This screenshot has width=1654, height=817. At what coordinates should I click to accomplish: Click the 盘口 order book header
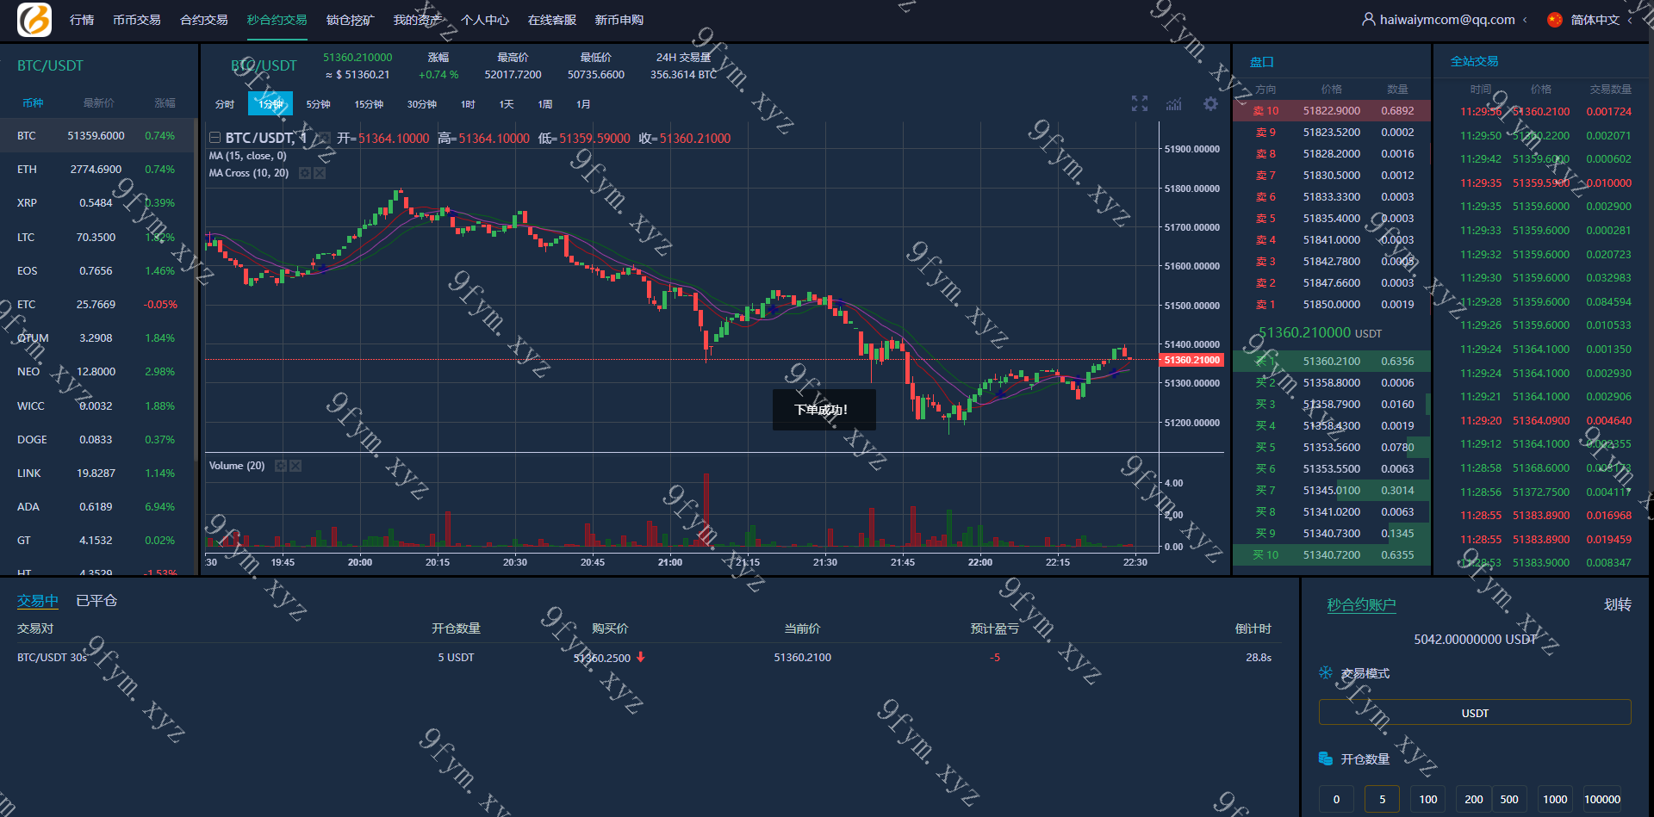1261,62
